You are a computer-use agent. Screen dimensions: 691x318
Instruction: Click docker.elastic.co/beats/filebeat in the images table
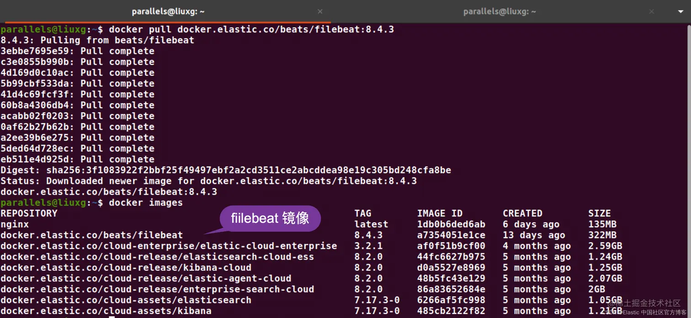(x=91, y=235)
